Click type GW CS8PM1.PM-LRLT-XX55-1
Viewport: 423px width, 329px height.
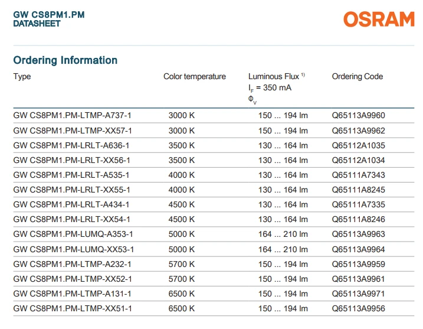pyautogui.click(x=72, y=190)
